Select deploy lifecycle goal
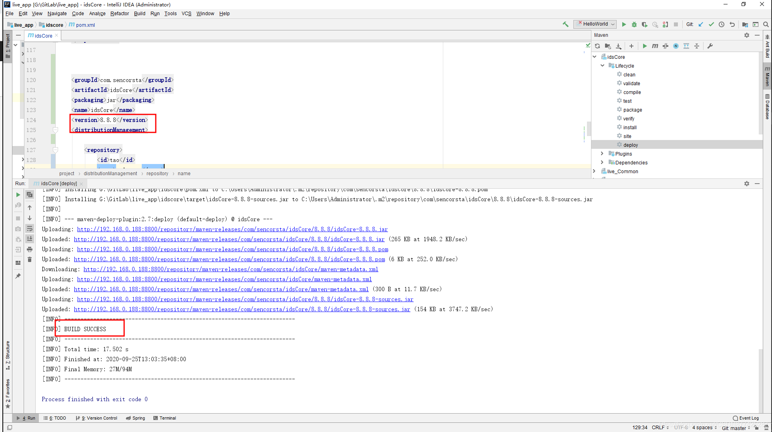Image resolution: width=772 pixels, height=432 pixels. point(630,145)
